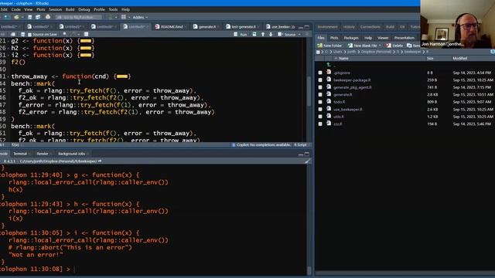Screen dimensions: 495x278
Task: Open the Source options dropdown arrow
Action: coord(299,34)
